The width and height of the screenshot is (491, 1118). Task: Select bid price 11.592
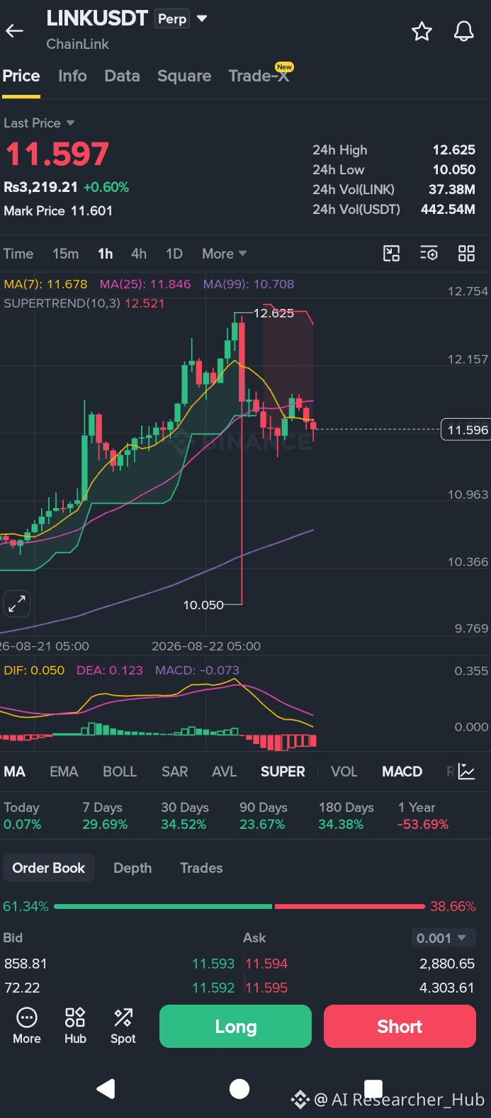coord(213,988)
